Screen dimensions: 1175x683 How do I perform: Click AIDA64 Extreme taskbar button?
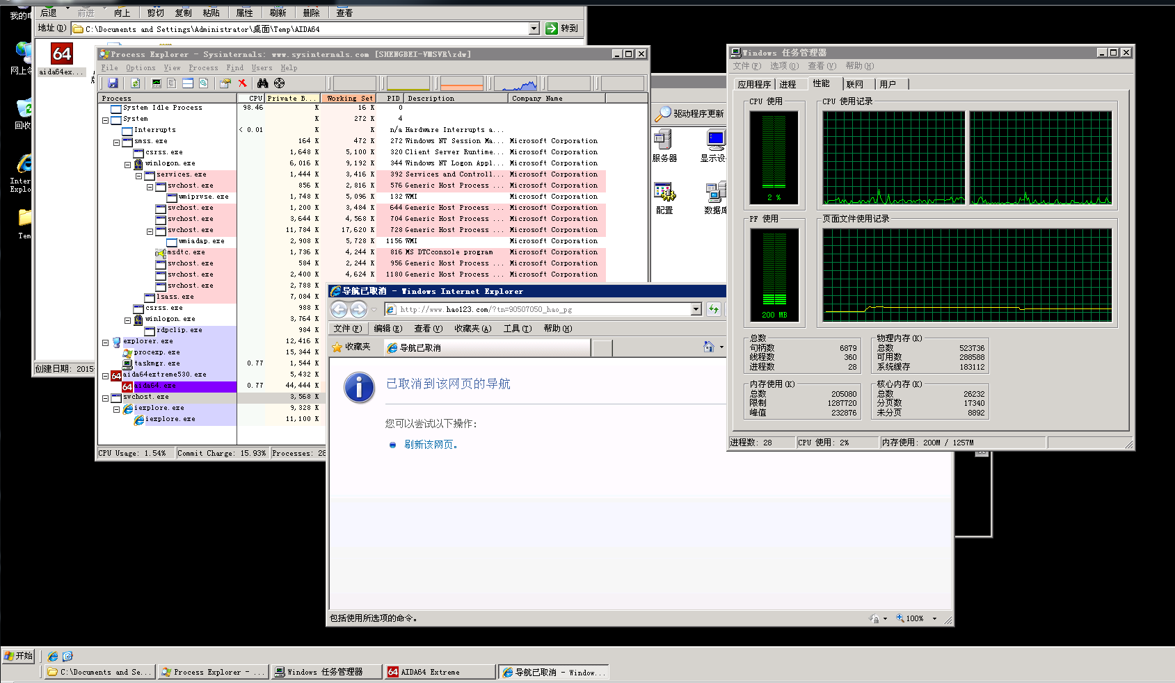440,672
